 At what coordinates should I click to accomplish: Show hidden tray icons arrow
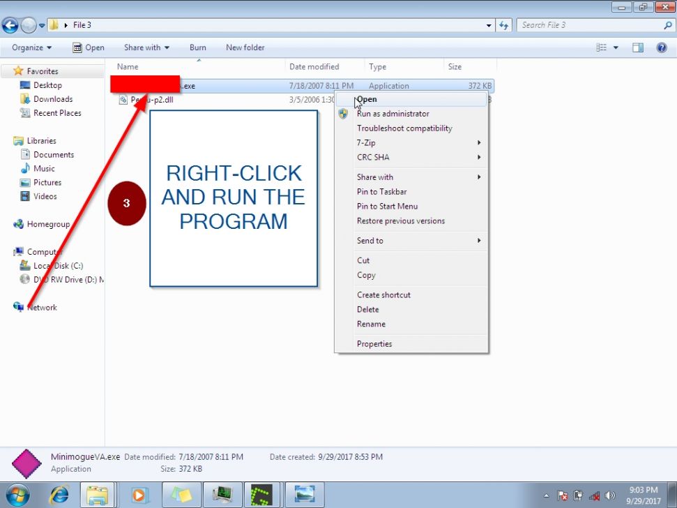coord(546,496)
